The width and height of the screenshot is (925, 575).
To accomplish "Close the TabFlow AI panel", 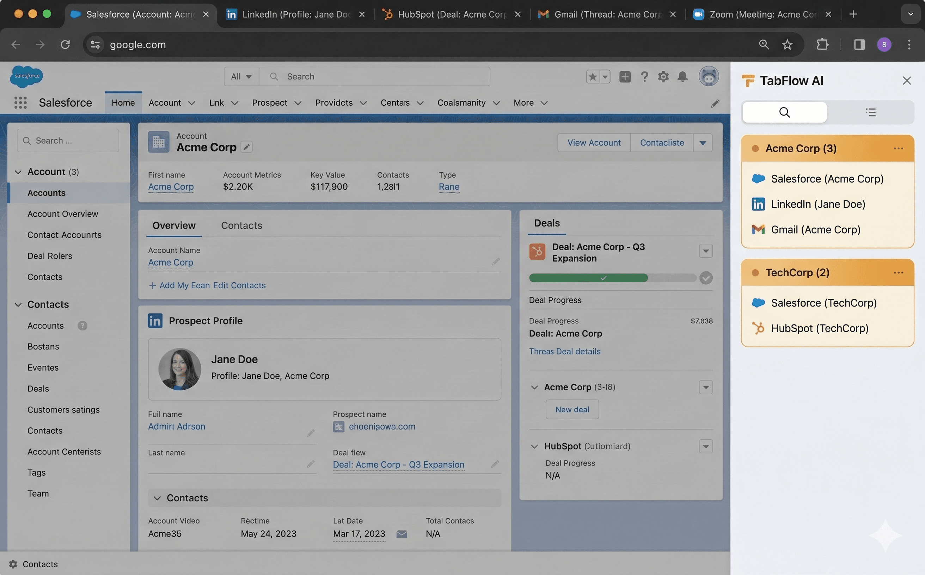I will [906, 81].
